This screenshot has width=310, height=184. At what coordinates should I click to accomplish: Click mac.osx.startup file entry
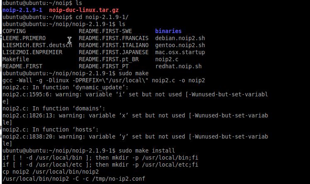click(180, 52)
